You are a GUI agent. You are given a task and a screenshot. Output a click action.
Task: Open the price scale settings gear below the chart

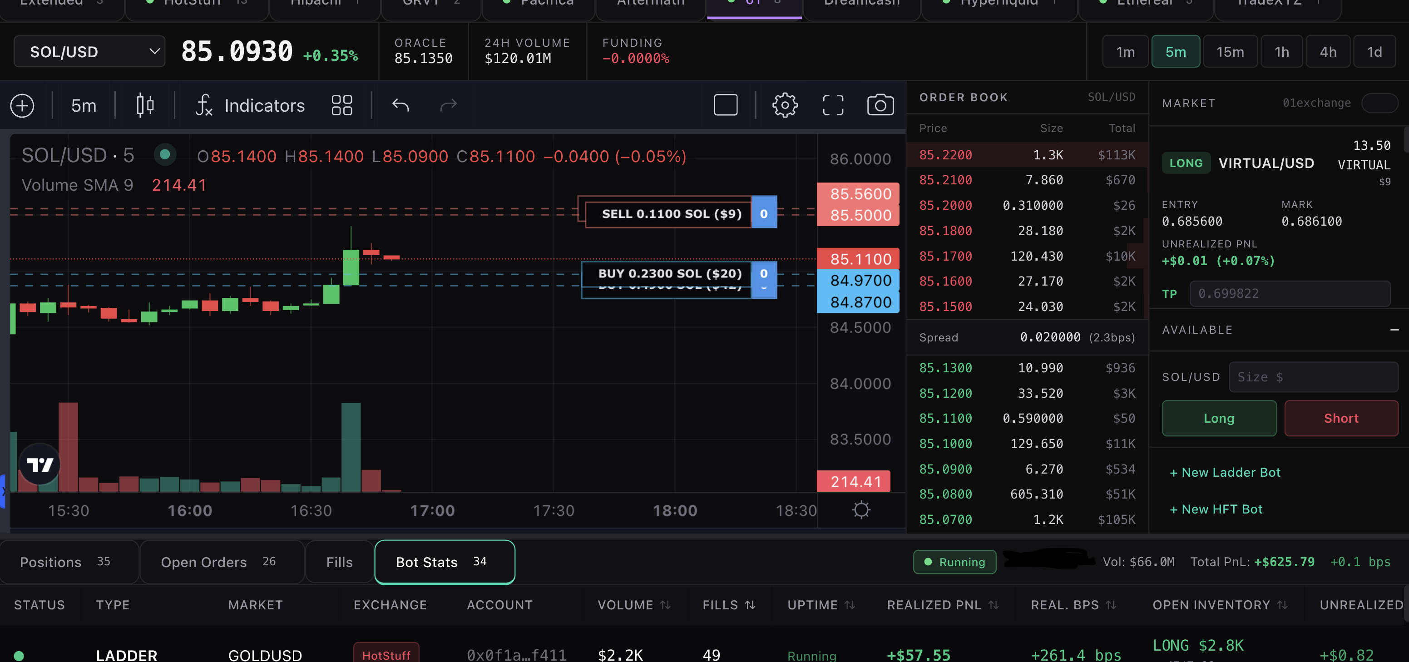click(861, 510)
